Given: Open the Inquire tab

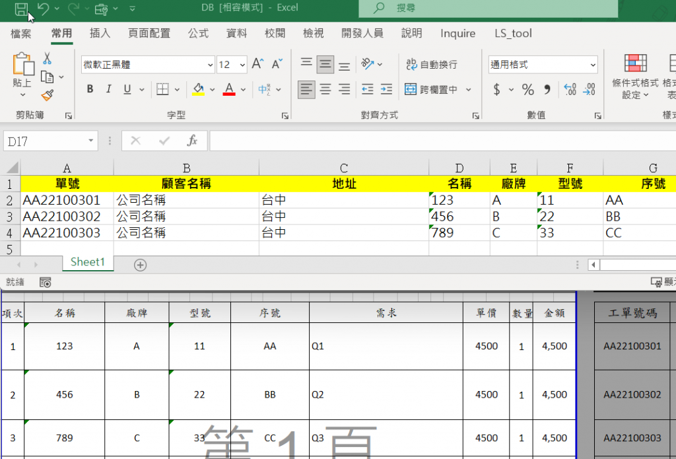Looking at the screenshot, I should (x=458, y=33).
